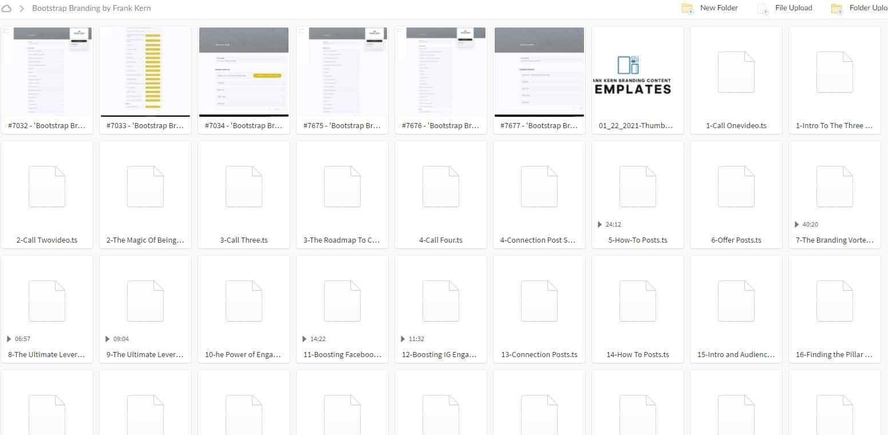Click file name '2-Call Twovideo.ts'

47,240
